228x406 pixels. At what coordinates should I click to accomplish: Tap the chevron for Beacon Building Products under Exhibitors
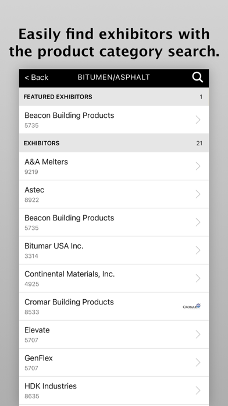(198, 222)
